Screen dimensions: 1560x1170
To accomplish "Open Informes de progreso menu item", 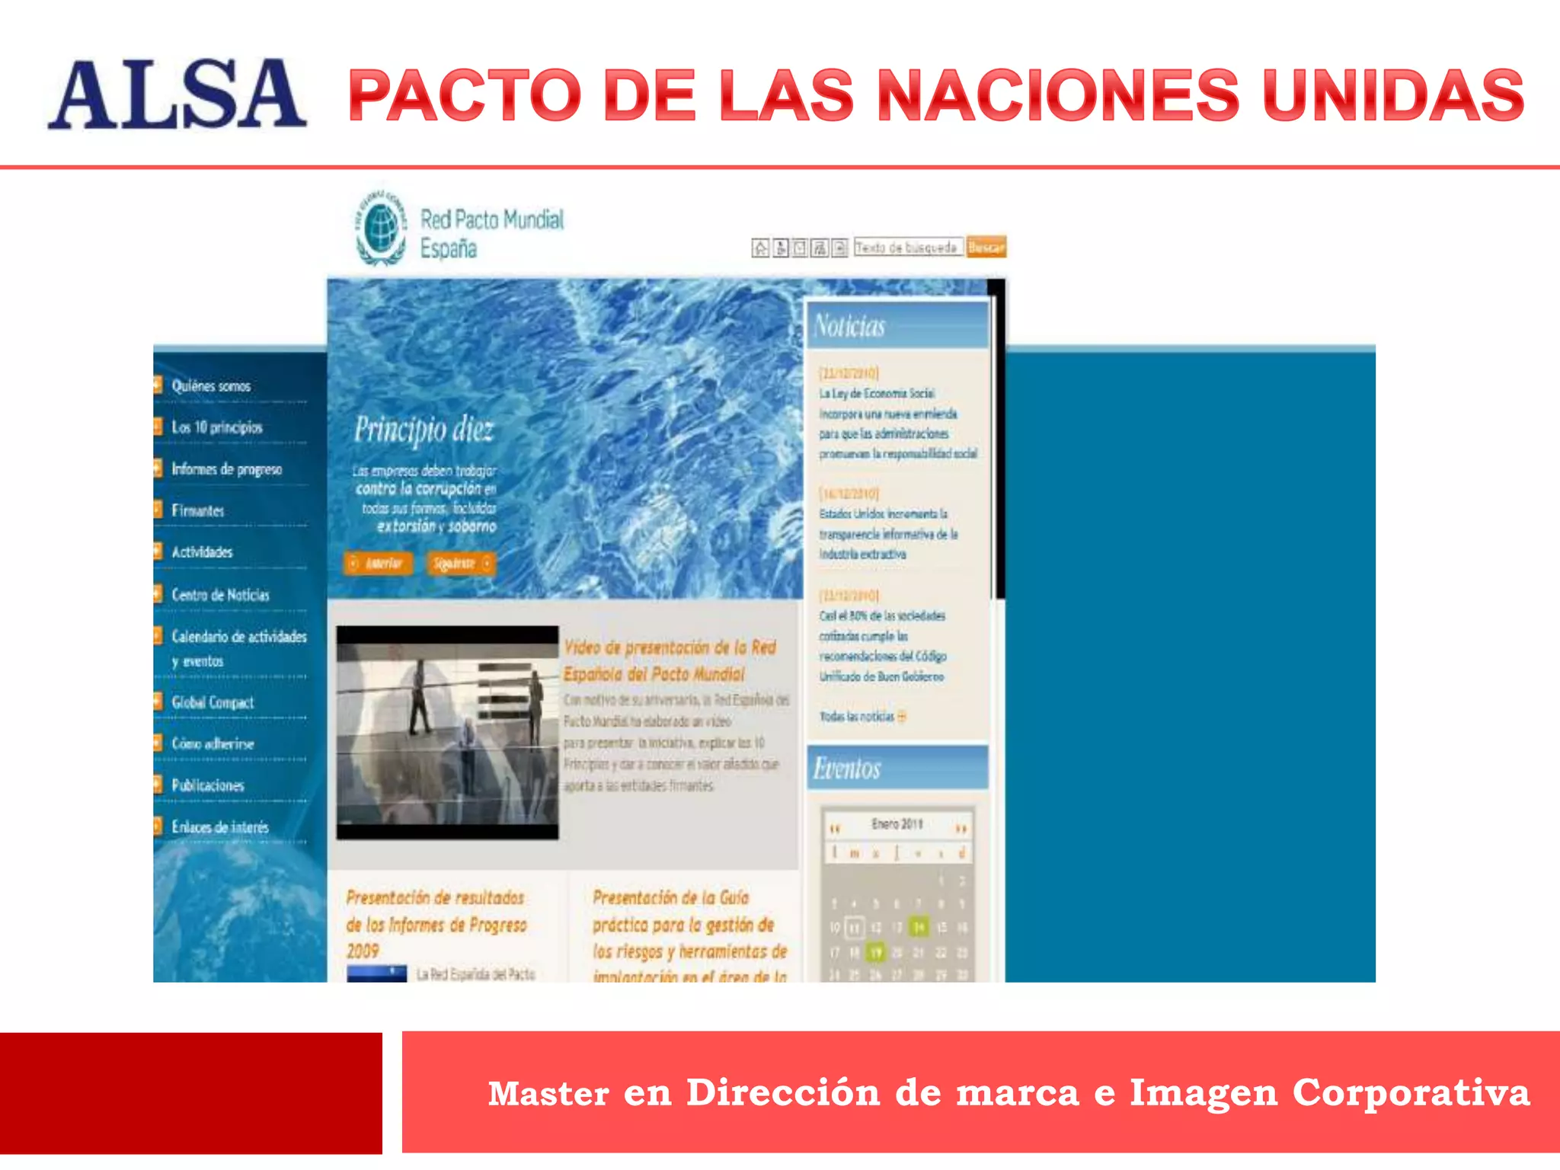I will (227, 469).
